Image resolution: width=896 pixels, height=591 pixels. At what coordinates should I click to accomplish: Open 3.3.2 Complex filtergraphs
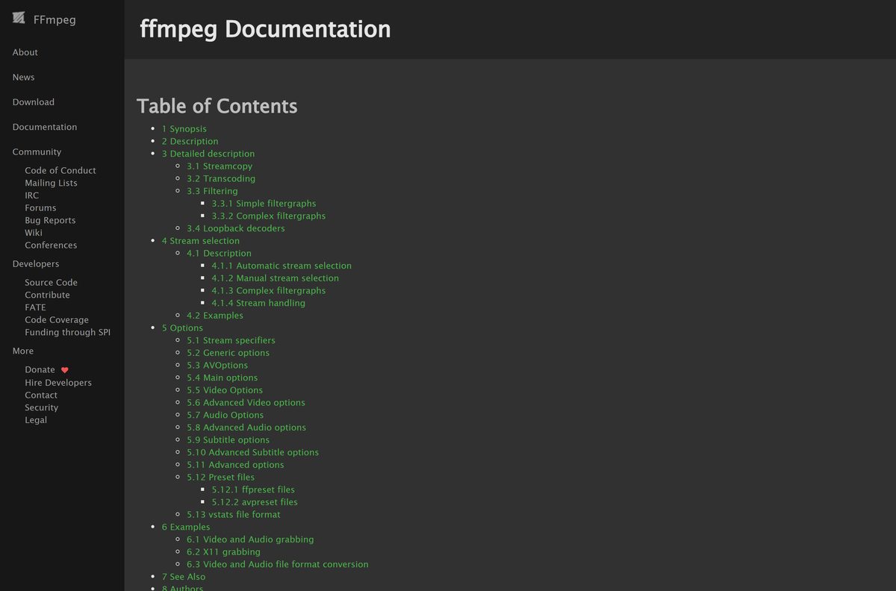pyautogui.click(x=269, y=216)
